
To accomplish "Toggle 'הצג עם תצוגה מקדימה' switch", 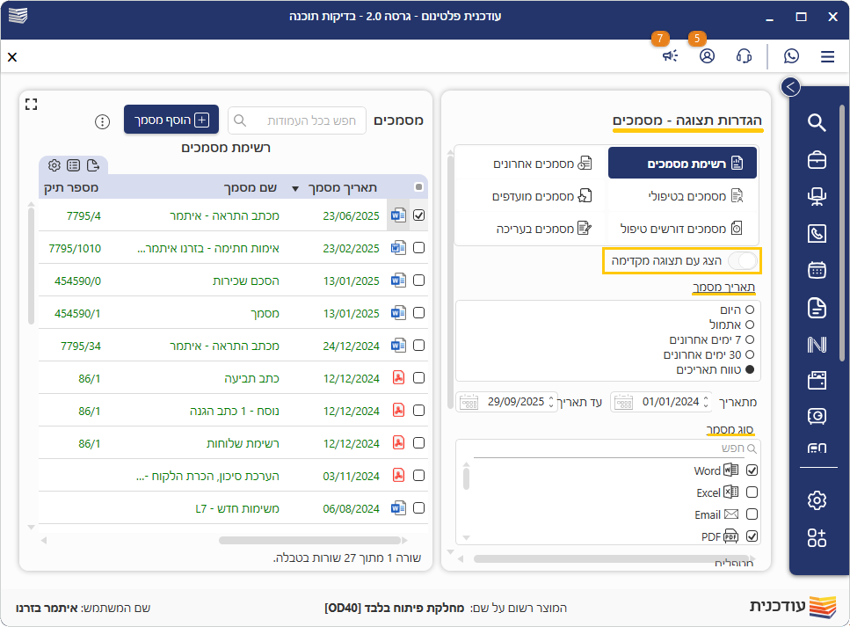I will pos(742,260).
